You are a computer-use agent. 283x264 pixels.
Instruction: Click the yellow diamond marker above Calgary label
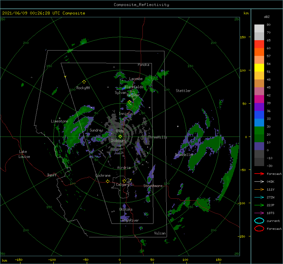tap(124, 181)
